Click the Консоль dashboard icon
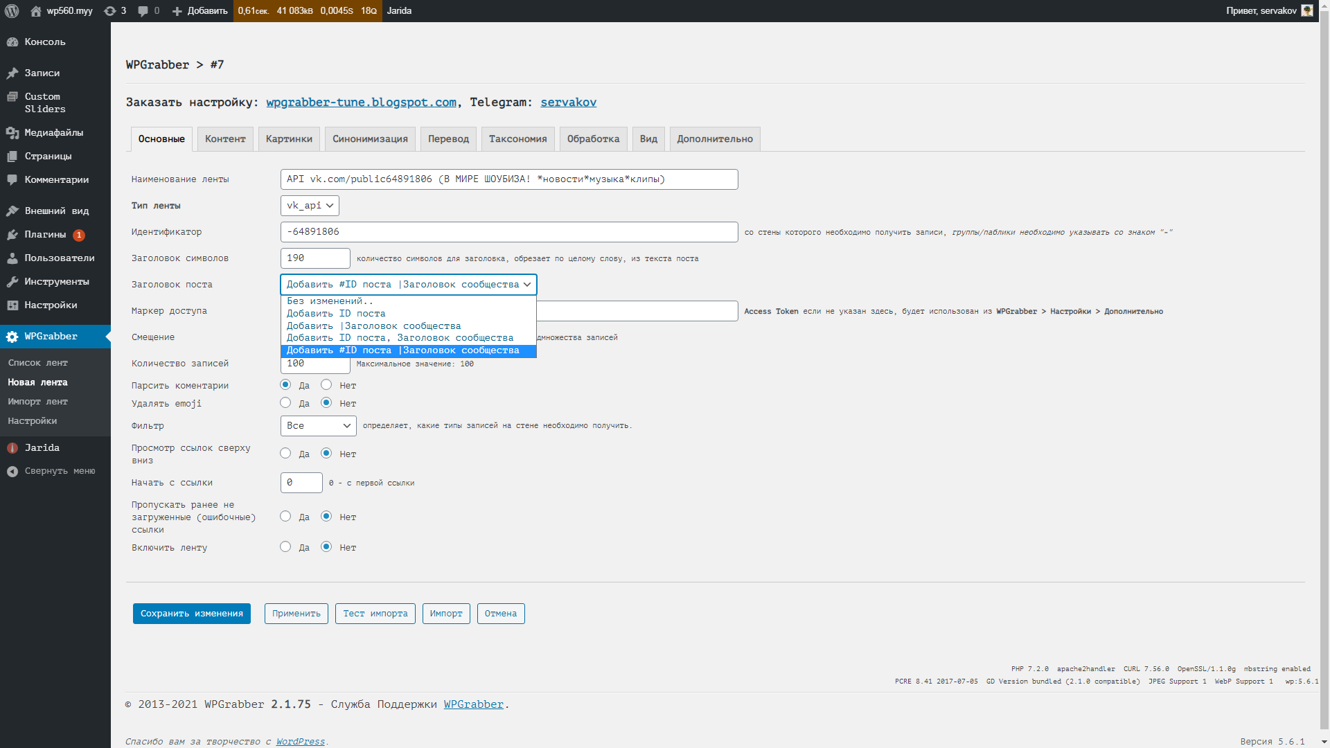This screenshot has width=1330, height=748. coord(12,42)
